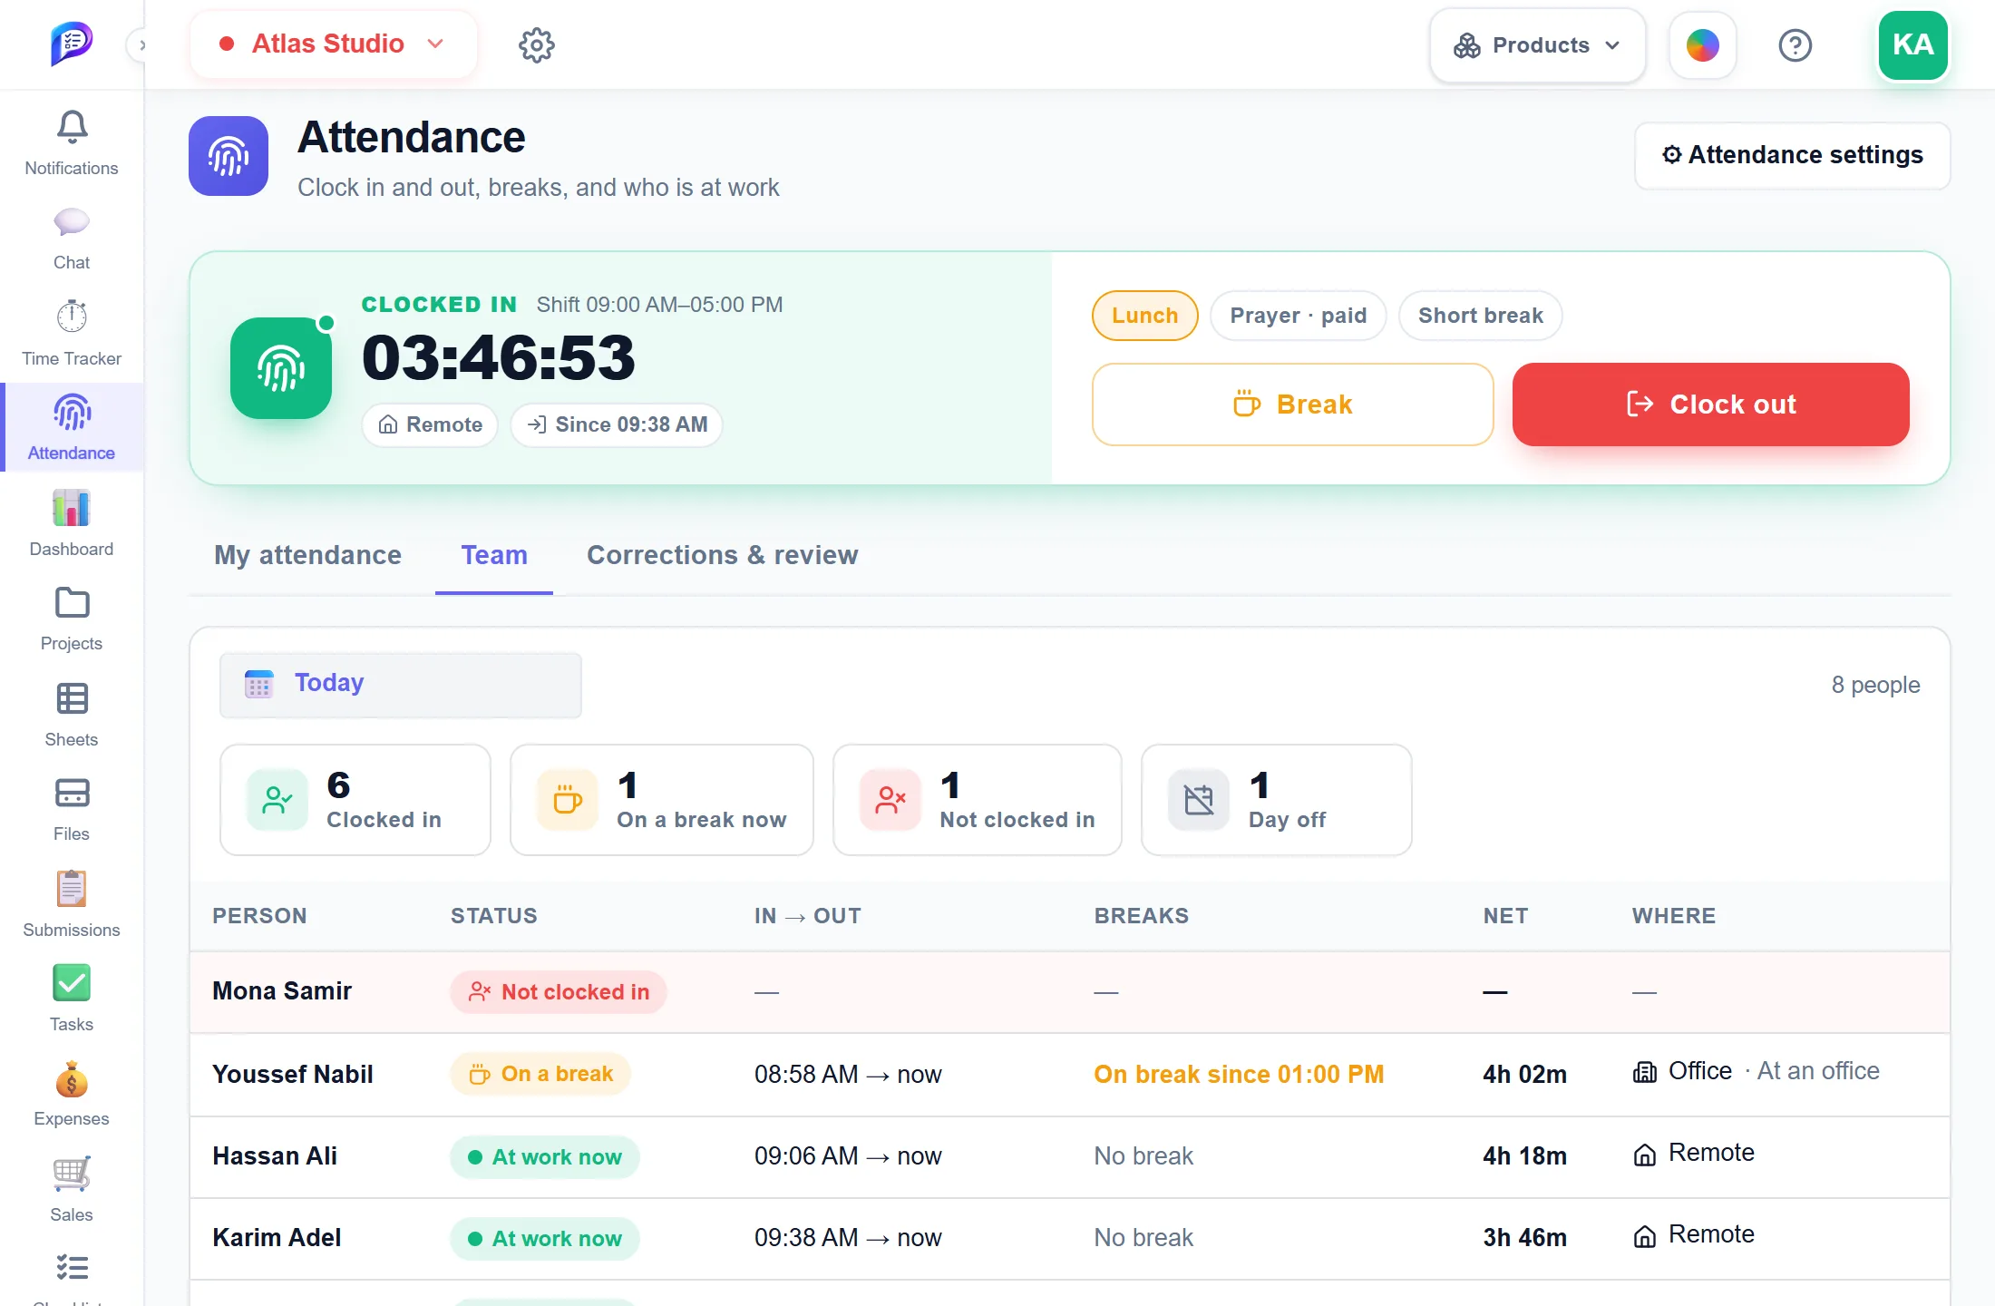Click Hassan Ali's At work now badge
The image size is (1995, 1306).
(x=545, y=1157)
